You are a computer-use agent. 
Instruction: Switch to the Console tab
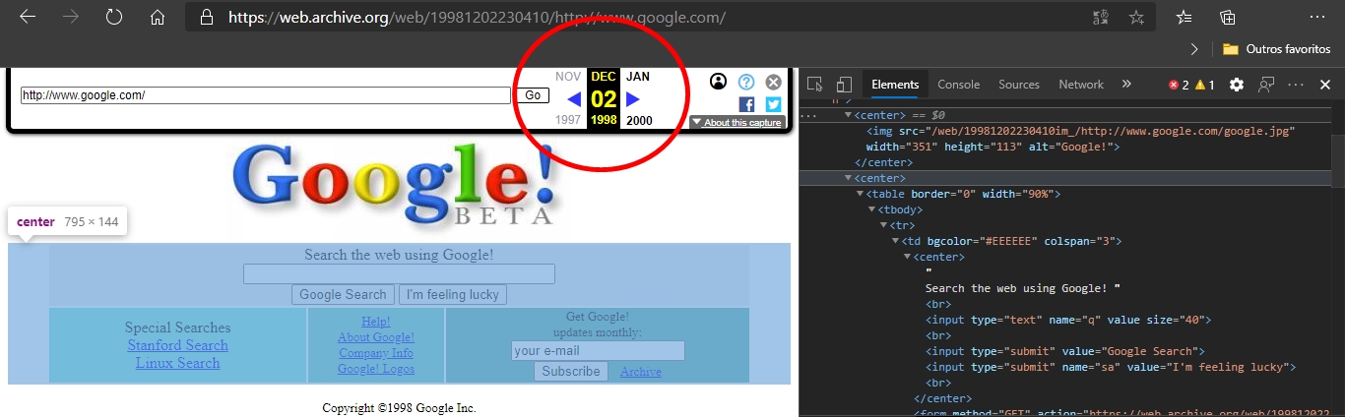tap(958, 85)
